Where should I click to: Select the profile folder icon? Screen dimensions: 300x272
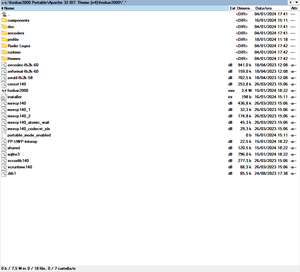(x=4, y=40)
